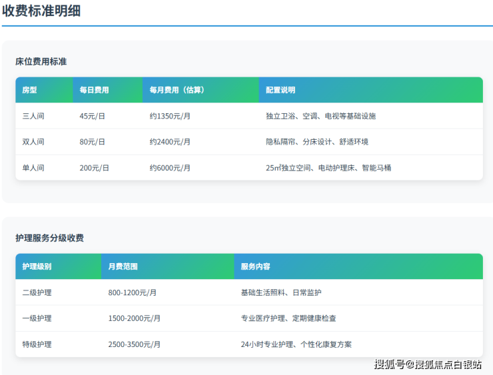Click the 配置说明 column header
Viewport: 493px width, 375px height.
280,90
